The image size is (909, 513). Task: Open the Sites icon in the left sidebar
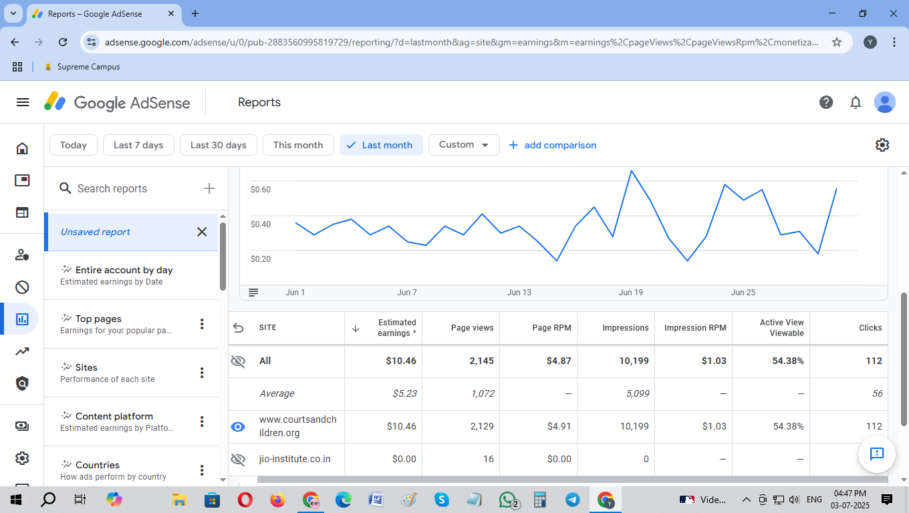[22, 212]
